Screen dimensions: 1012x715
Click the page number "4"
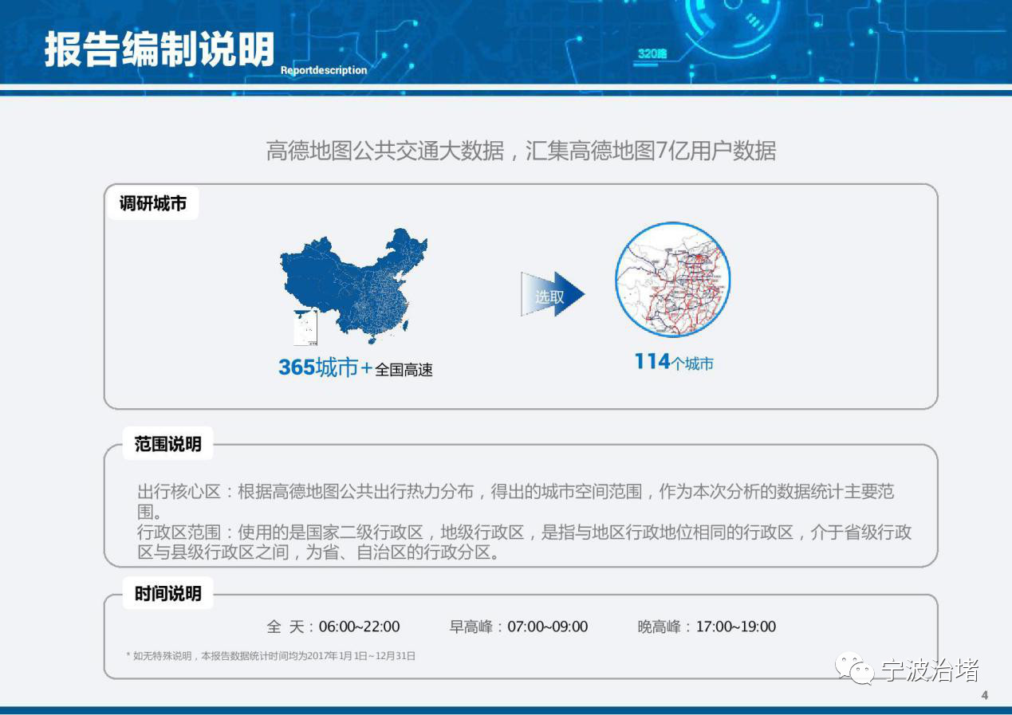[x=985, y=695]
